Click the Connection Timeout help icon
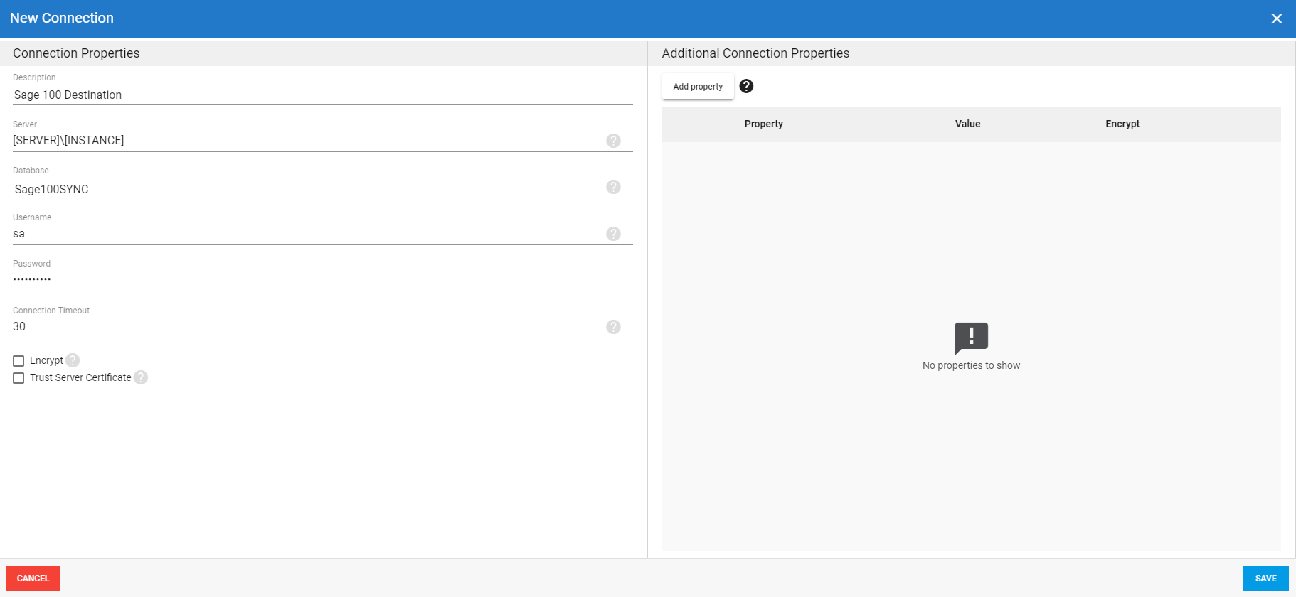The width and height of the screenshot is (1296, 597). click(x=613, y=327)
